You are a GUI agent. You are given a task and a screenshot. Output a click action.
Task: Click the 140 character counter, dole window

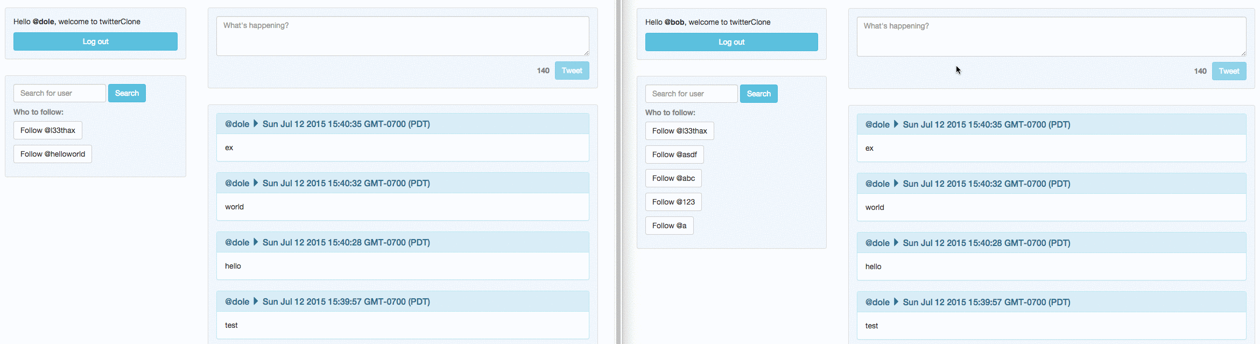pyautogui.click(x=543, y=71)
